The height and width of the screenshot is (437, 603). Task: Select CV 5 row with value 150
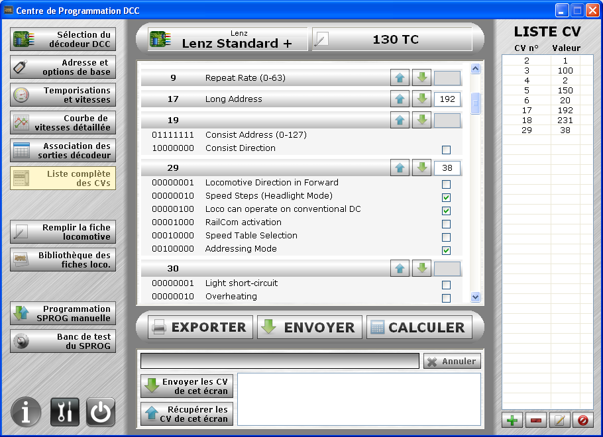point(547,91)
